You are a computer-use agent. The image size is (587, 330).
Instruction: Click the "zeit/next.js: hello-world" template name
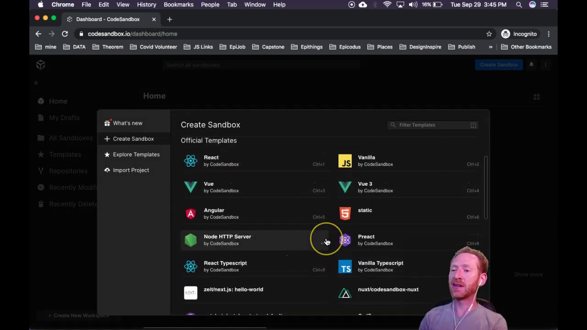click(233, 289)
